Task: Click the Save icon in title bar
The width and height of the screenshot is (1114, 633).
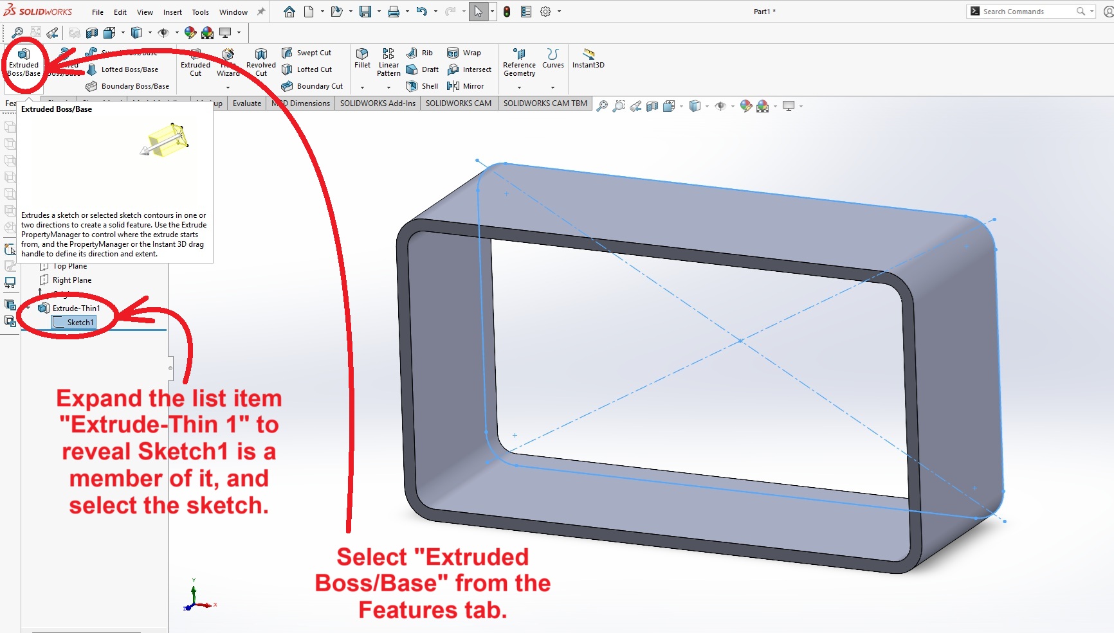Action: pos(365,12)
